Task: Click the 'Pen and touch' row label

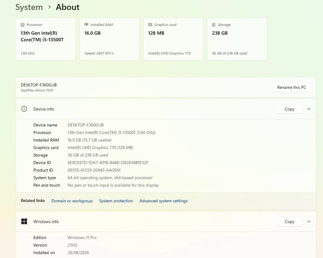Action: 47,185
